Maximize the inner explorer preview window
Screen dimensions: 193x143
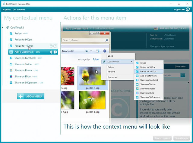click(97, 33)
